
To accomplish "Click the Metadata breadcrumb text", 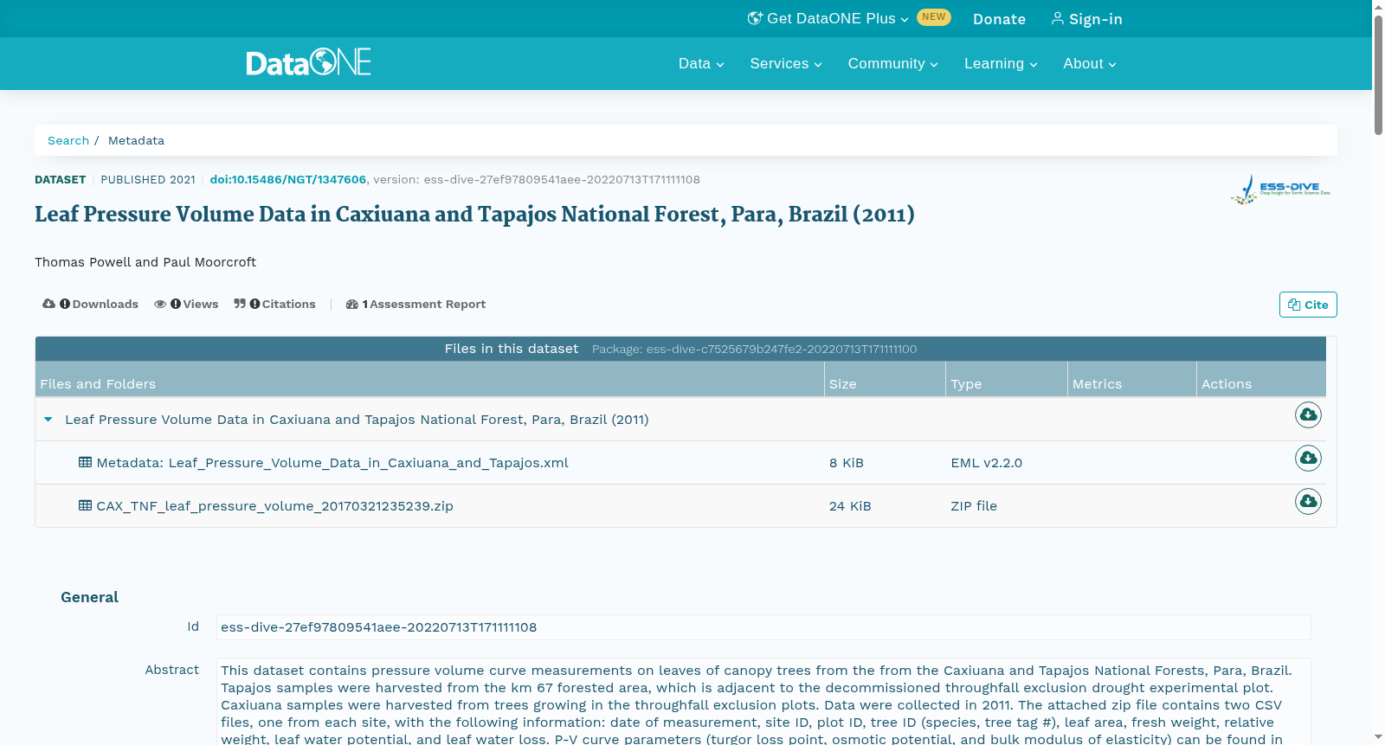I will click(x=136, y=140).
